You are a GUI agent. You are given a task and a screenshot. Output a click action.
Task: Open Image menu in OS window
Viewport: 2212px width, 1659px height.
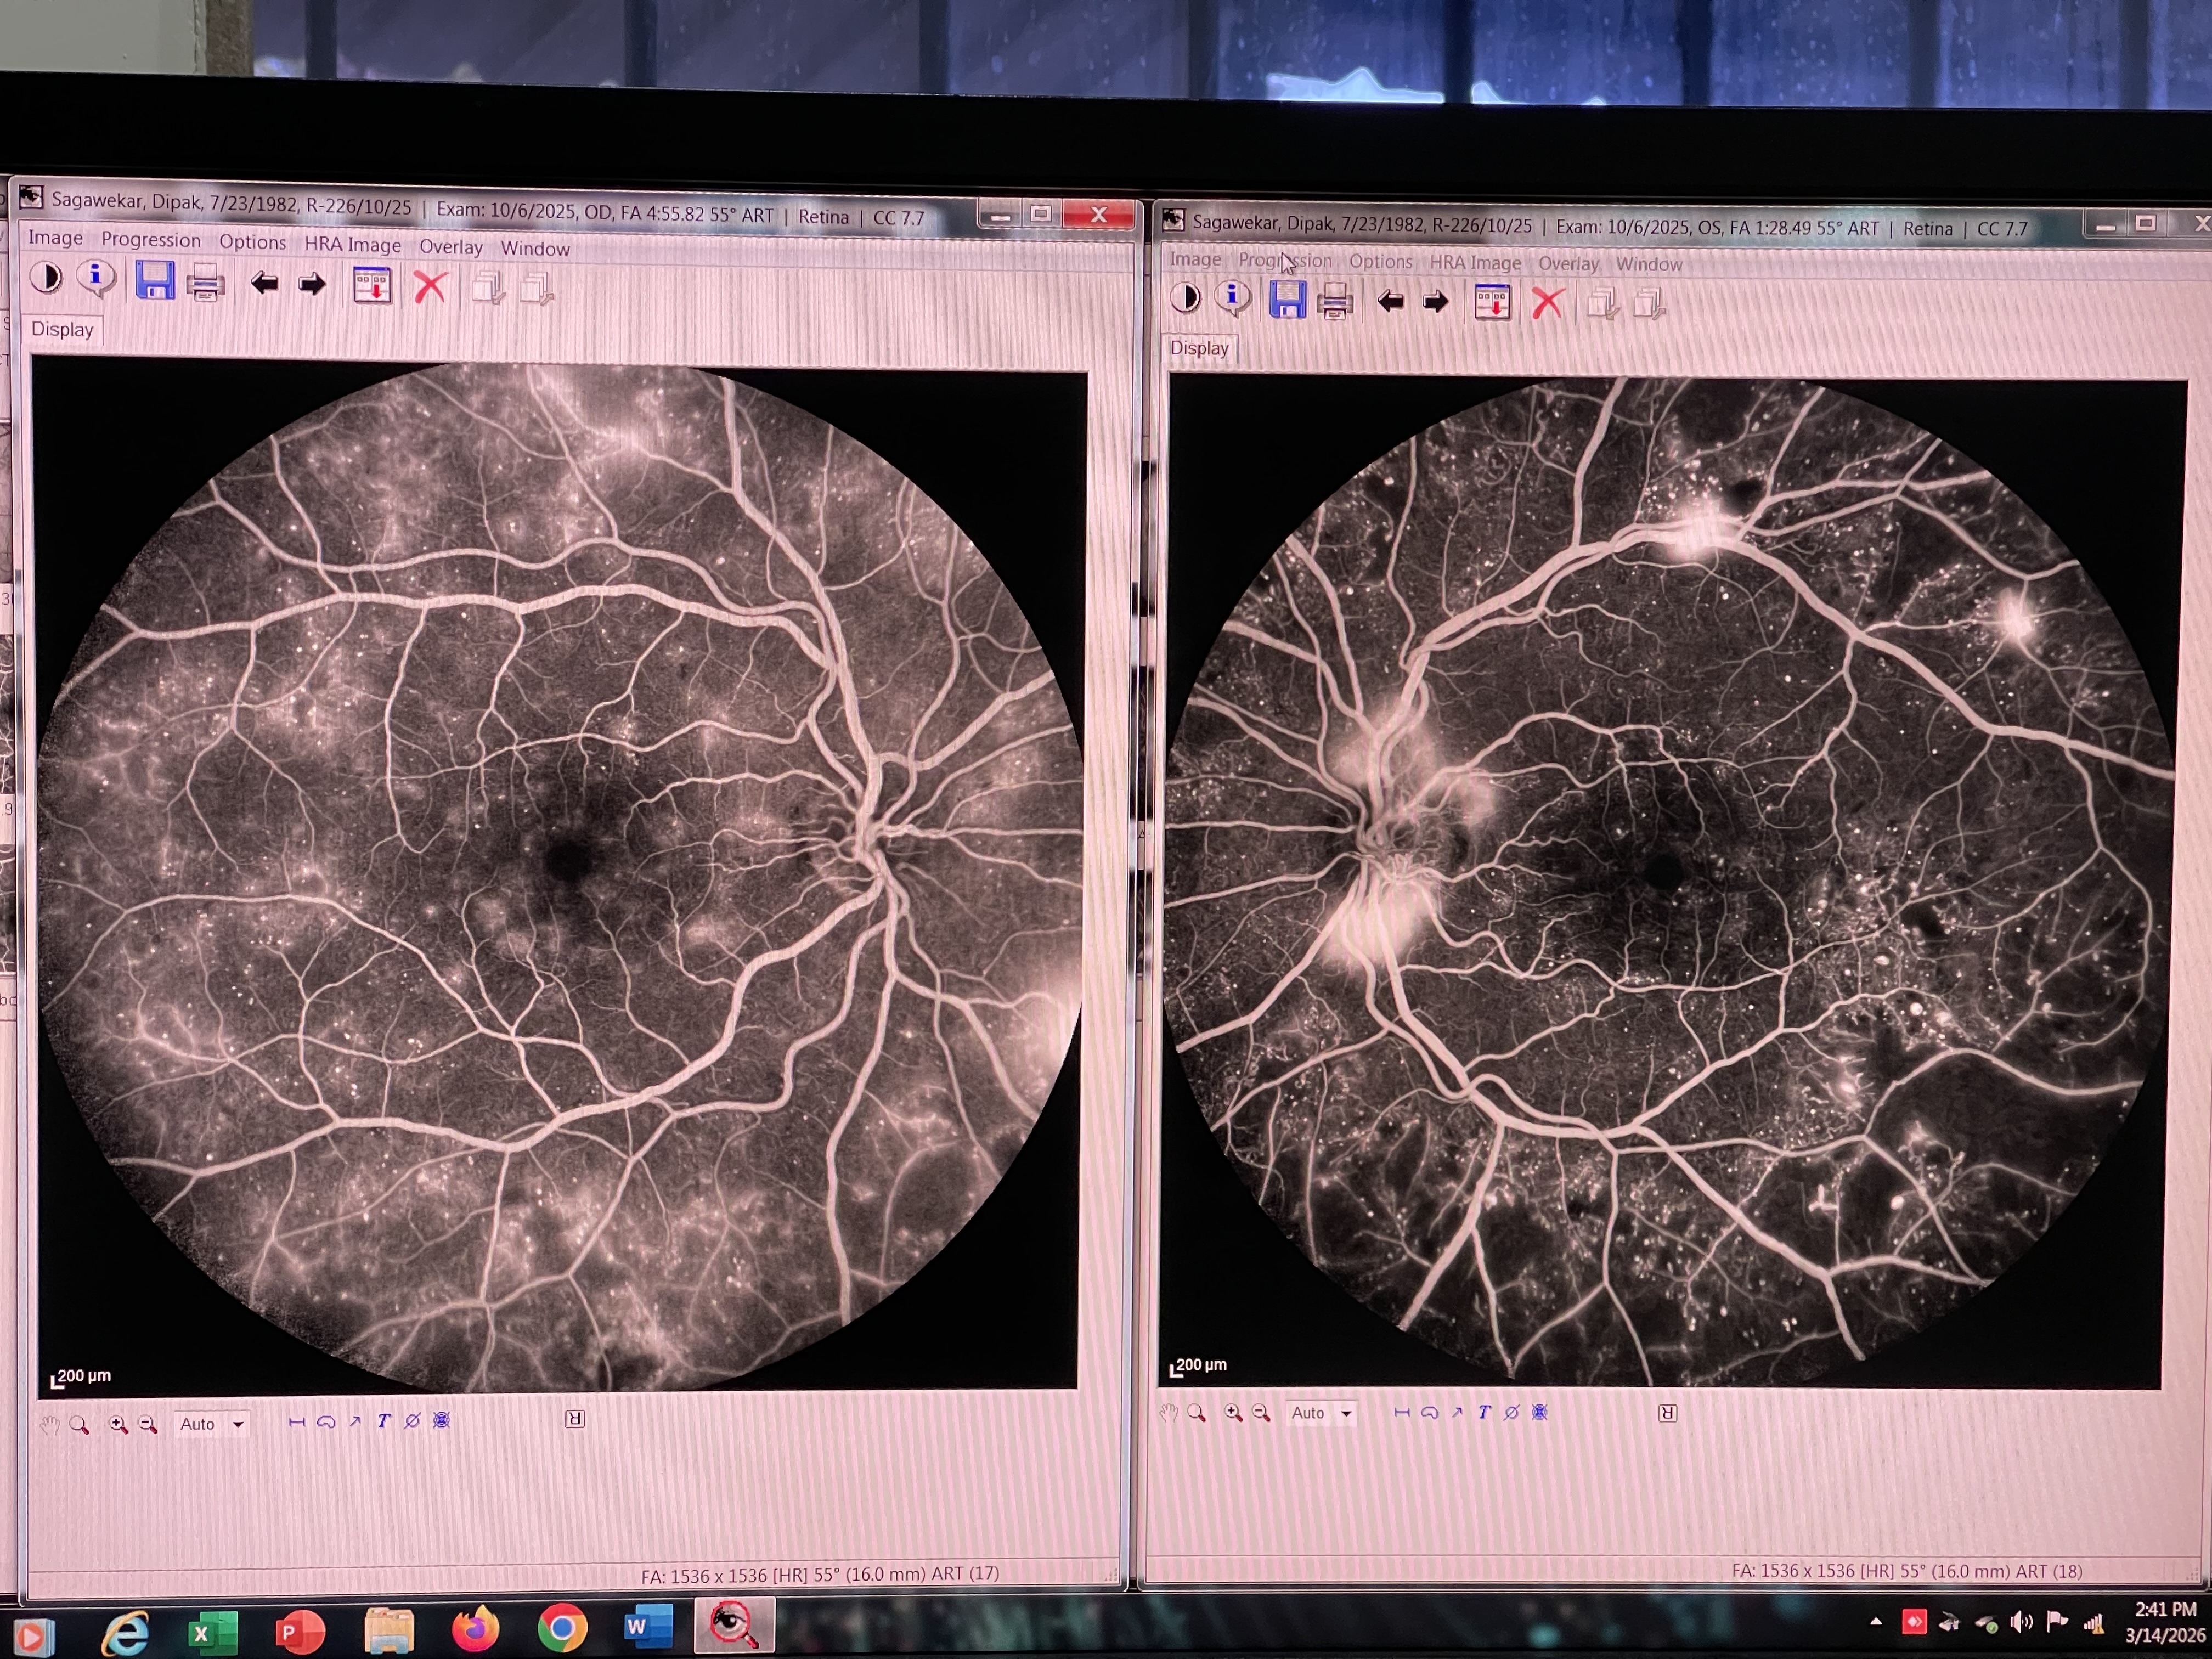tap(1195, 259)
